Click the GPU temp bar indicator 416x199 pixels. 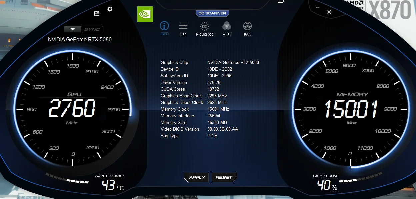(x=67, y=178)
